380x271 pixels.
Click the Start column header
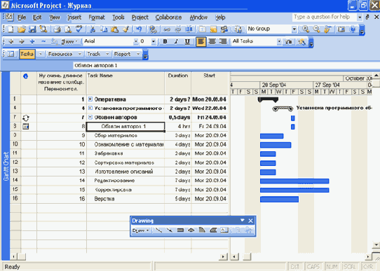click(x=210, y=83)
